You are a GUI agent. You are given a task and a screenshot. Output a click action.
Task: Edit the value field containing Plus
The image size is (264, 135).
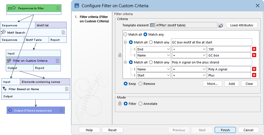tap(229, 75)
